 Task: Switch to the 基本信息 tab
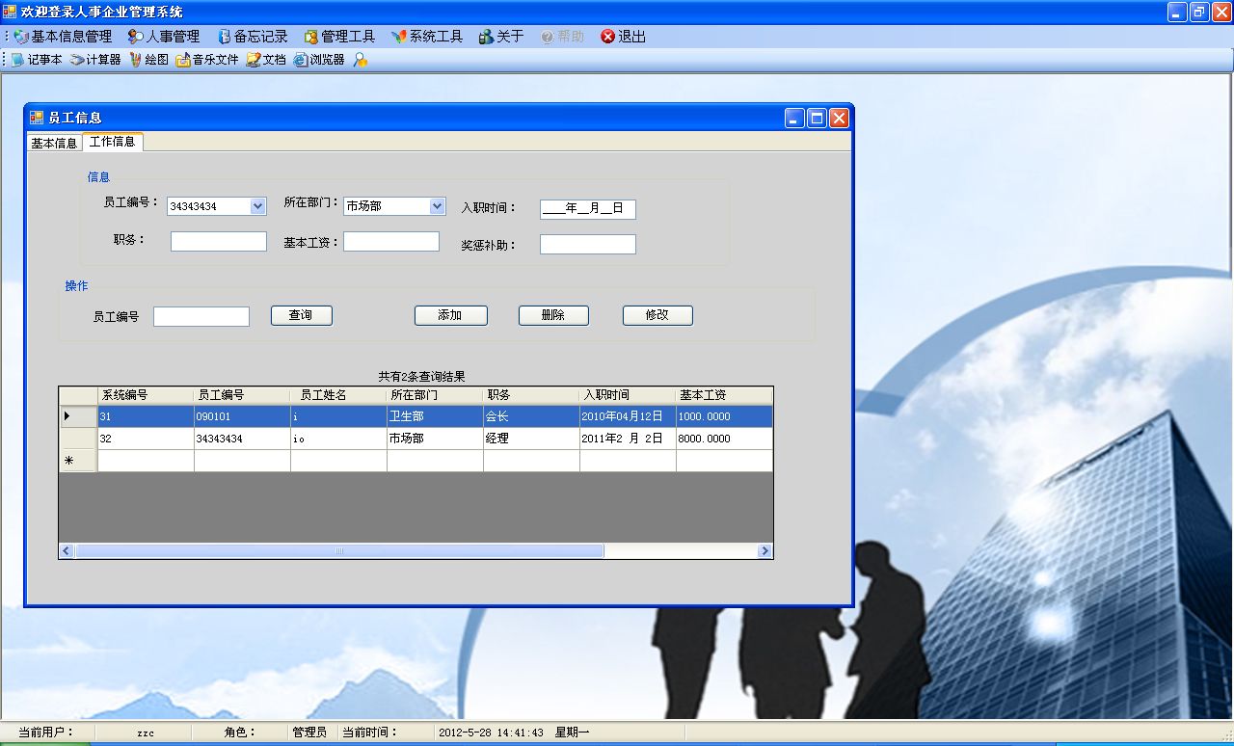click(54, 143)
